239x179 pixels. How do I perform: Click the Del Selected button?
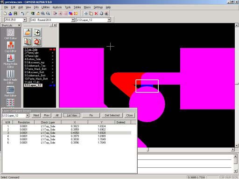pyautogui.click(x=112, y=116)
